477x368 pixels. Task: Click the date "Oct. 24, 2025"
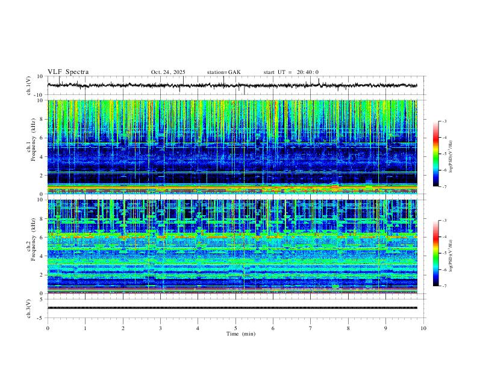pos(168,72)
